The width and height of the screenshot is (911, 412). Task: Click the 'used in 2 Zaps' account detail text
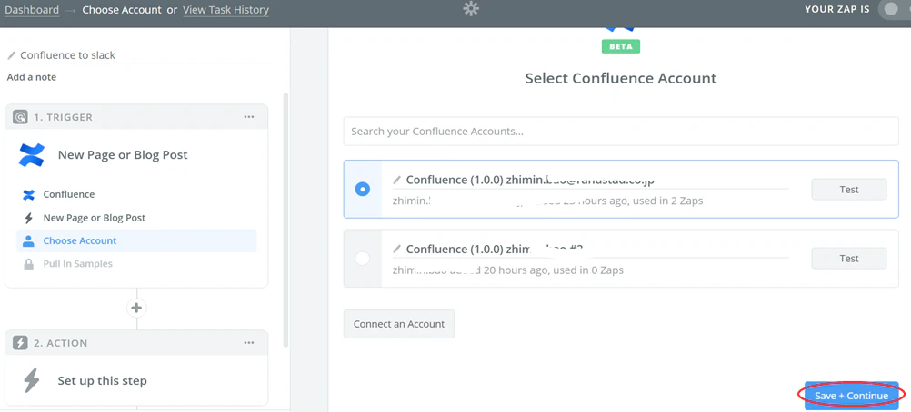[666, 201]
